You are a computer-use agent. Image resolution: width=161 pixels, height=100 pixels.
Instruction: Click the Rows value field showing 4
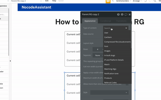[98, 49]
